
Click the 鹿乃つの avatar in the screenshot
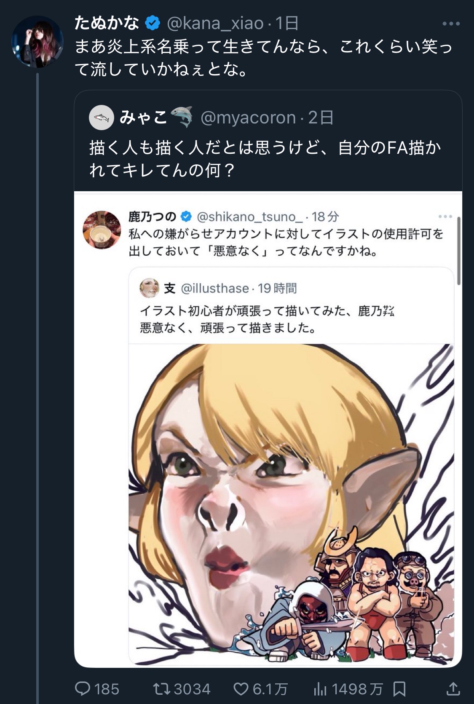click(102, 230)
